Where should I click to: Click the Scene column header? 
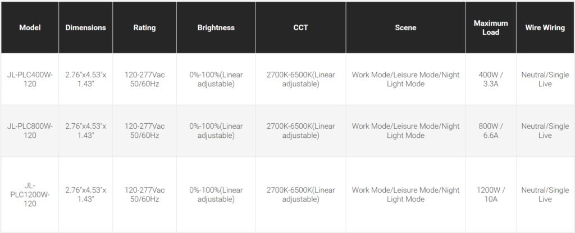405,27
